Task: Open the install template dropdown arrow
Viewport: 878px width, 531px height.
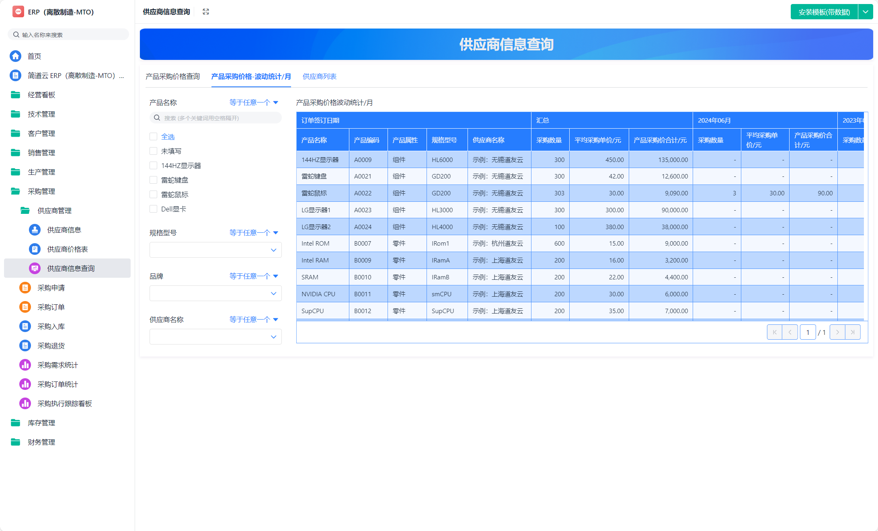Action: 866,12
